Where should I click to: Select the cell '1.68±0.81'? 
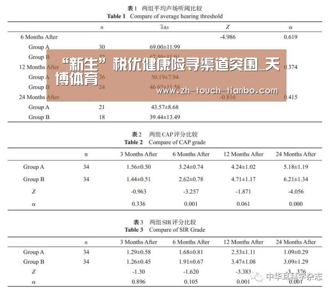point(191,252)
